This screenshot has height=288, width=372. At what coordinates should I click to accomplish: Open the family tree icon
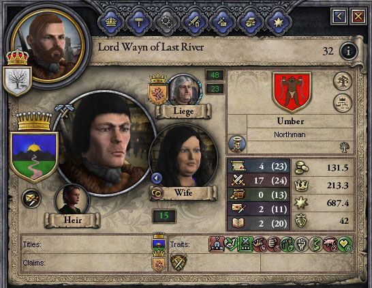(x=342, y=81)
